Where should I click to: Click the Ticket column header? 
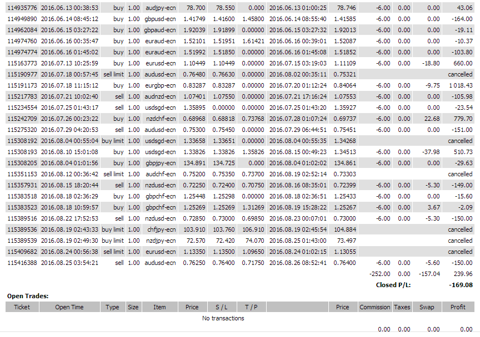pos(22,307)
